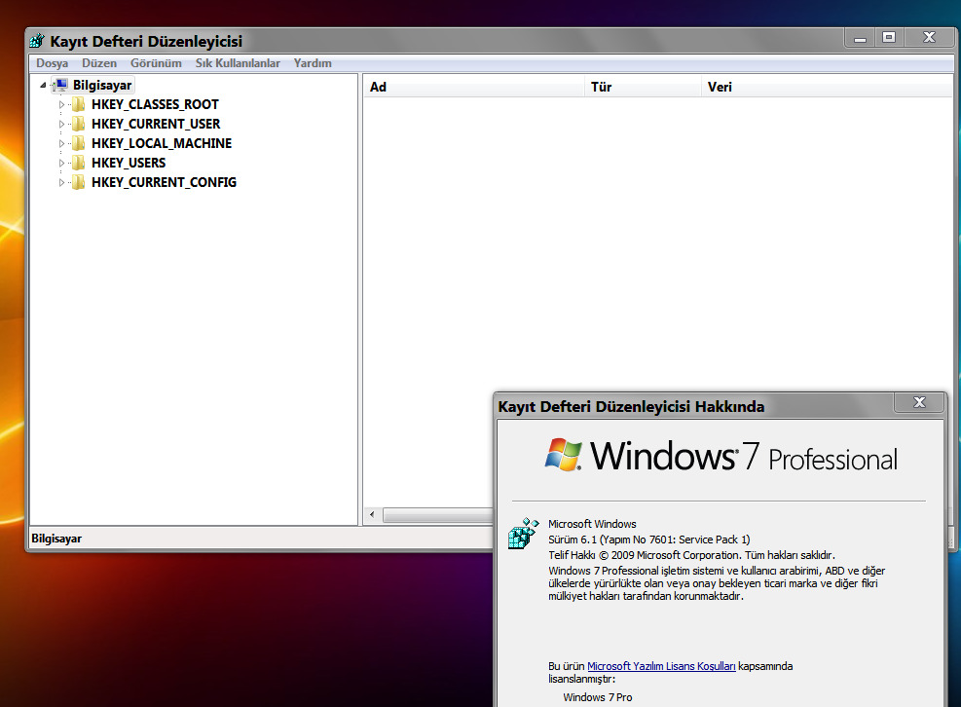Click the Ad column header

point(474,87)
